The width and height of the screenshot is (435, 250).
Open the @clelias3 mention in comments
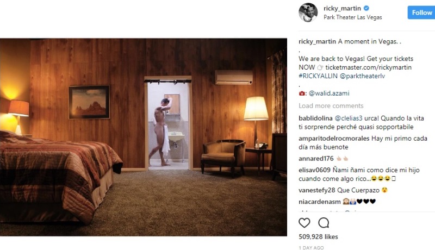[x=349, y=118]
